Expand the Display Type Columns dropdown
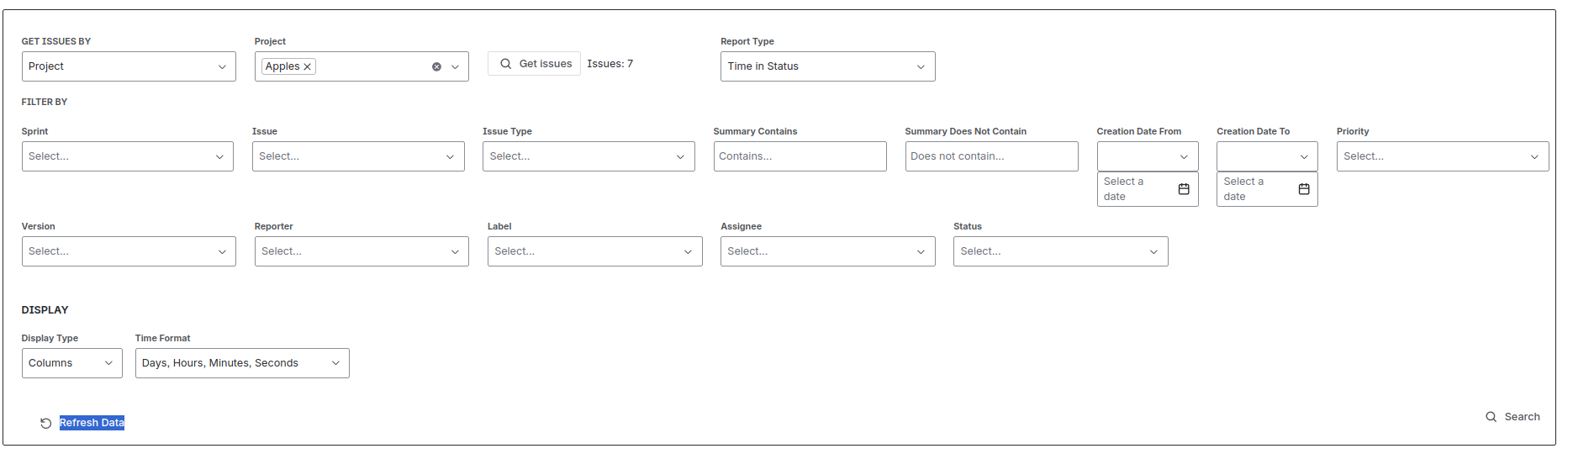Viewport: 1573px width, 459px height. point(72,363)
